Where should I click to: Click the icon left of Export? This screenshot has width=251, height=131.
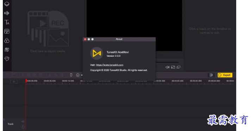tap(211, 75)
